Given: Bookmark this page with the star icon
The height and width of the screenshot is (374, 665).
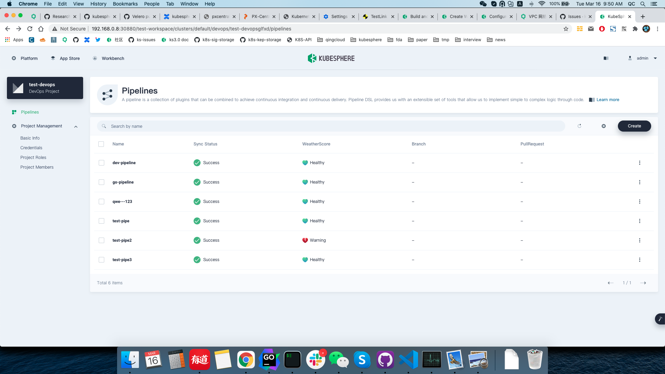Looking at the screenshot, I should [x=566, y=29].
